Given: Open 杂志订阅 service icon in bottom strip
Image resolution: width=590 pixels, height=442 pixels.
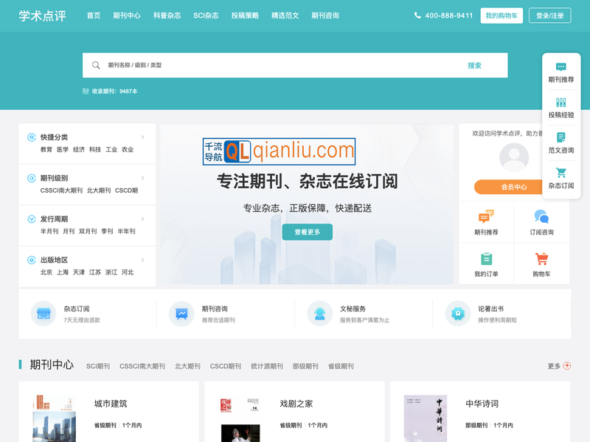Looking at the screenshot, I should click(44, 313).
